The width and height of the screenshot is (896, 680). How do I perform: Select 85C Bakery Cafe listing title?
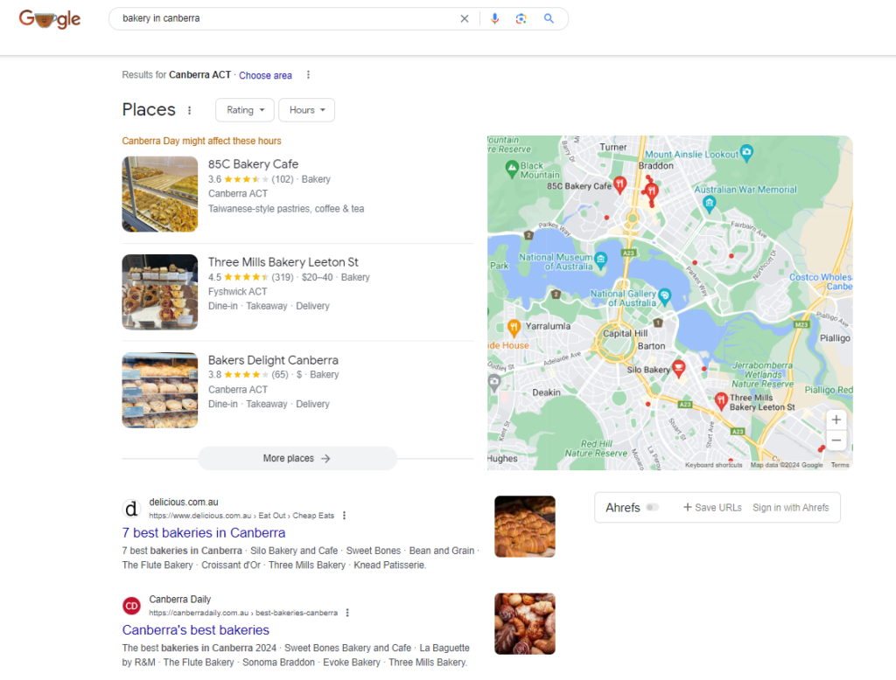coord(253,164)
